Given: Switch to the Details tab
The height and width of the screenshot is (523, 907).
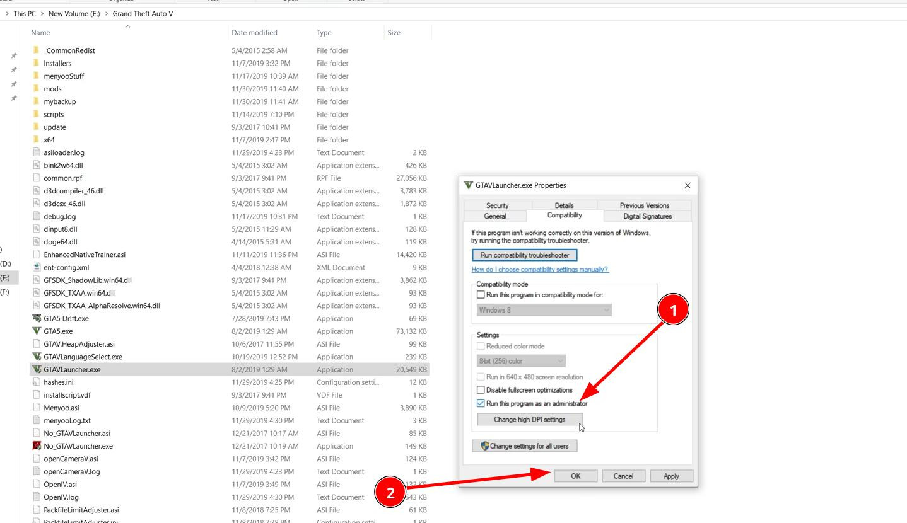Looking at the screenshot, I should click(564, 205).
